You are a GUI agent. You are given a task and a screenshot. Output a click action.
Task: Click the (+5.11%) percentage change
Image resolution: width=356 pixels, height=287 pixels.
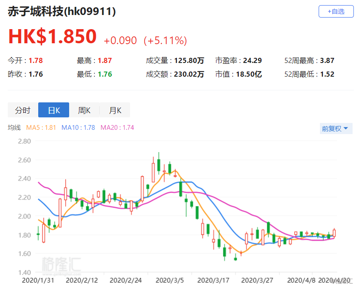(x=165, y=41)
